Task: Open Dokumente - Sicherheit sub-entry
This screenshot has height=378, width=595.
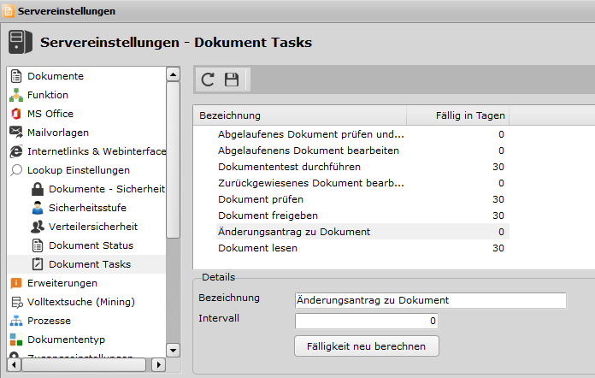Action: pos(107,189)
